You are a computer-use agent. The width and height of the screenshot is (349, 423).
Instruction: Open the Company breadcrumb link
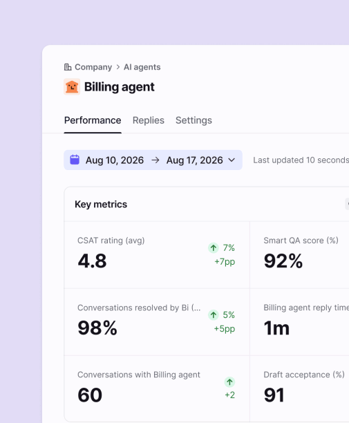[x=93, y=67]
